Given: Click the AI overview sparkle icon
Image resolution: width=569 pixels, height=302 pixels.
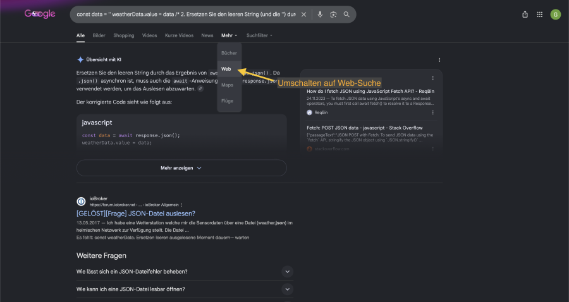Looking at the screenshot, I should 80,60.
